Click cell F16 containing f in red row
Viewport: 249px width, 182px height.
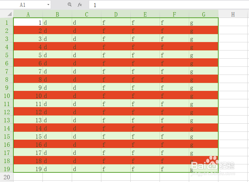[174, 144]
